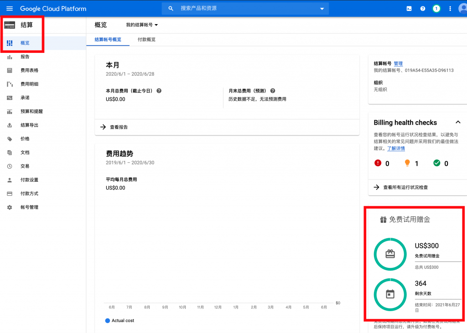Screen dimensions: 467x333
Task: Click the 文档 document icon in the sidebar
Action: click(x=10, y=153)
